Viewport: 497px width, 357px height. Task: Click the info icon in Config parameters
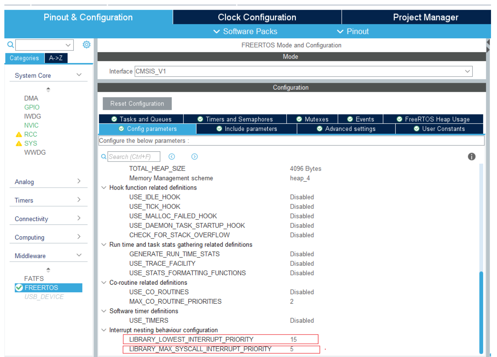pos(471,156)
